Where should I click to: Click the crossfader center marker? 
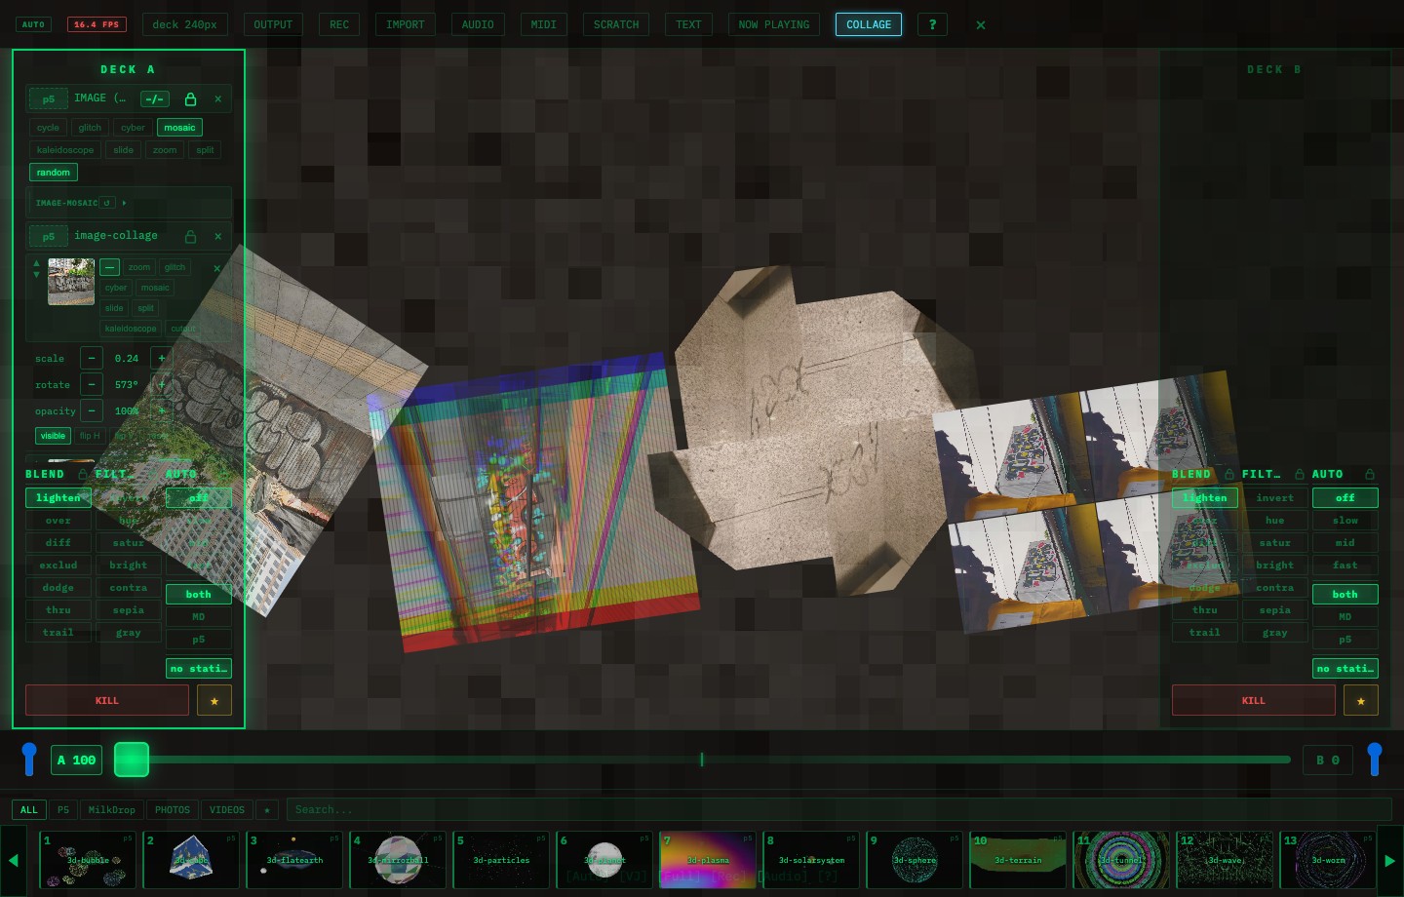click(702, 760)
